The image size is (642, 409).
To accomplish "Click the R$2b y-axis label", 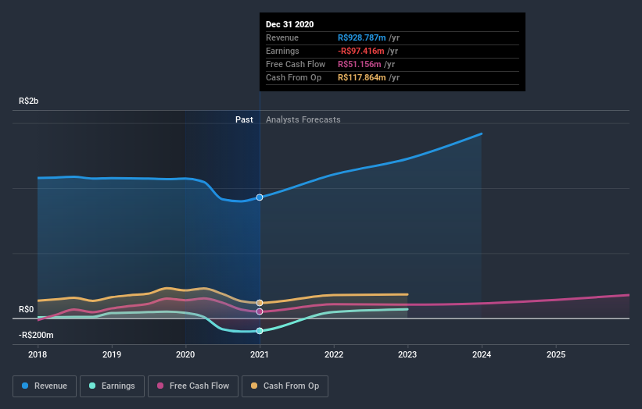I will click(x=29, y=101).
